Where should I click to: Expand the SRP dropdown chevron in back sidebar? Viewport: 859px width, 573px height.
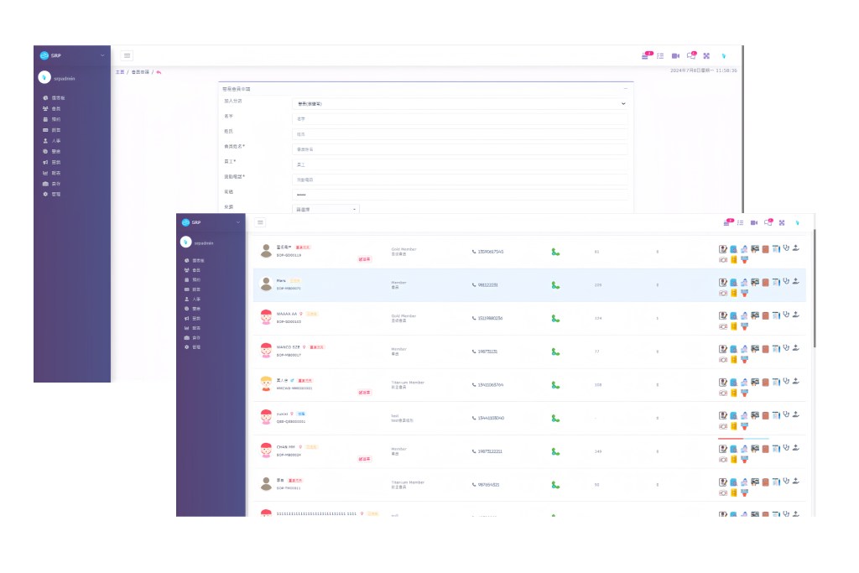102,55
